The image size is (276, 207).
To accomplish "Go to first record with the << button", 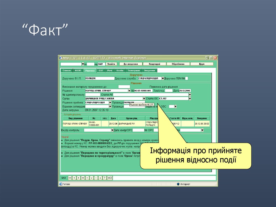I will tap(70, 178).
